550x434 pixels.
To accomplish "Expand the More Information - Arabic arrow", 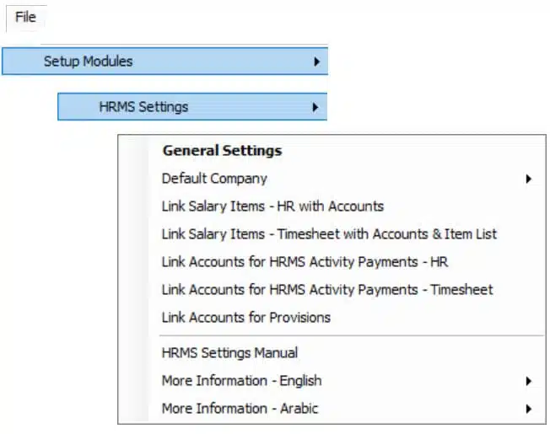I will coord(529,409).
